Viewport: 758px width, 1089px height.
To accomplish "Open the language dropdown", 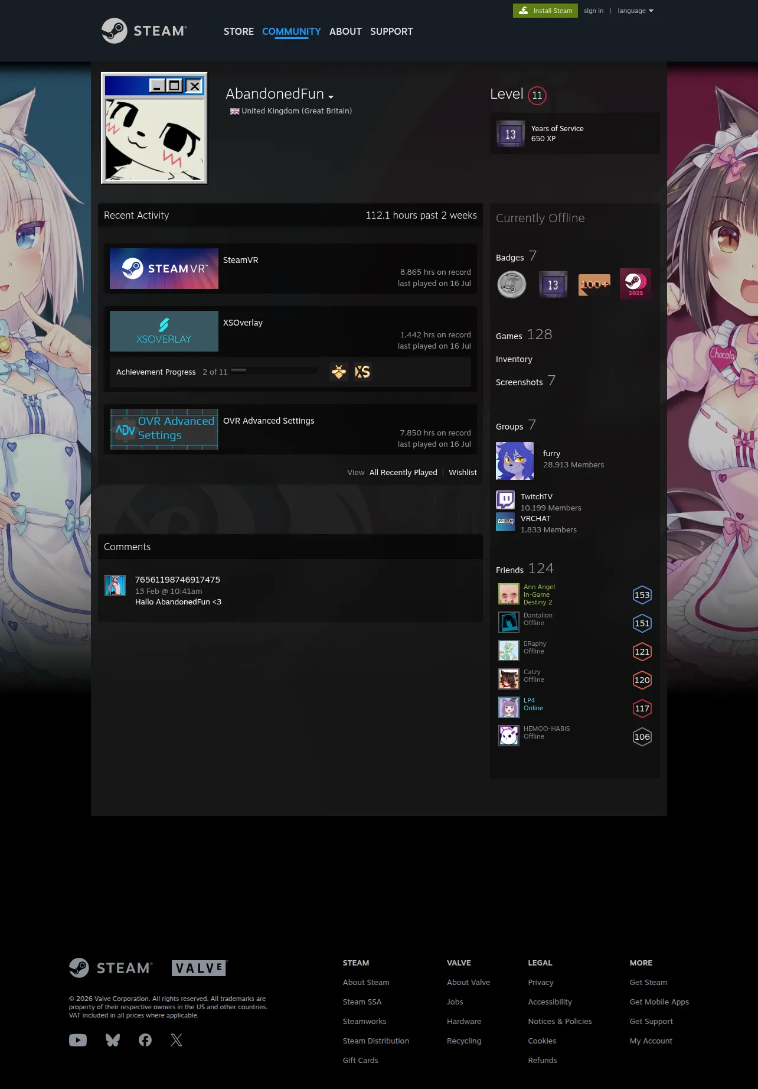I will click(x=635, y=11).
